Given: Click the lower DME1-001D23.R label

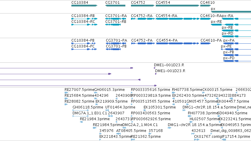Looking at the screenshot, I should (x=170, y=71).
